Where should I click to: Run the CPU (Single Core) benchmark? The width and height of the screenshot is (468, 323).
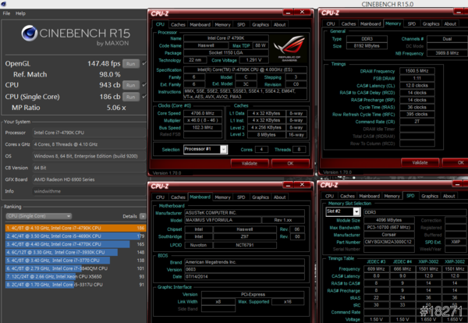[x=130, y=96]
